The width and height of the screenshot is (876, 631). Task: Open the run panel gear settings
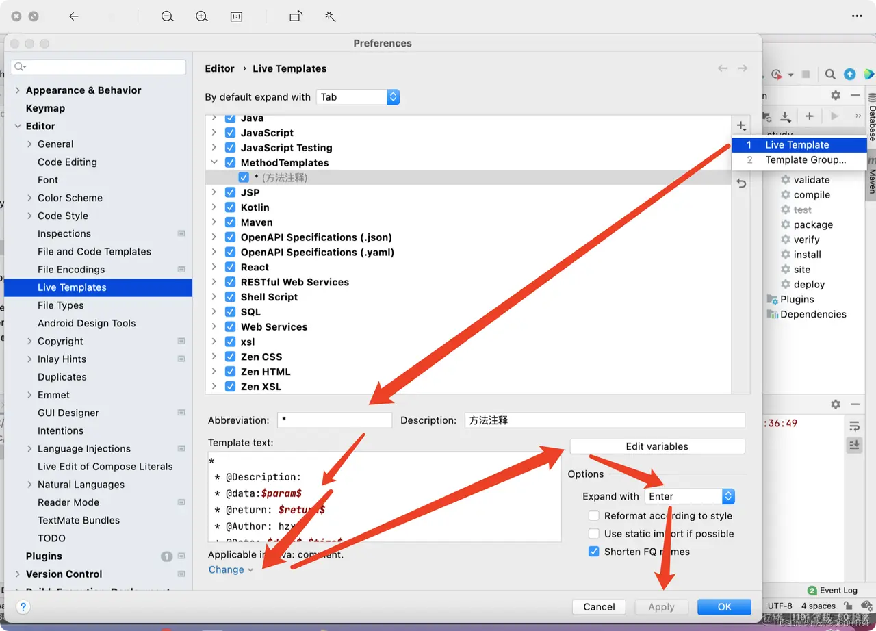pyautogui.click(x=836, y=404)
